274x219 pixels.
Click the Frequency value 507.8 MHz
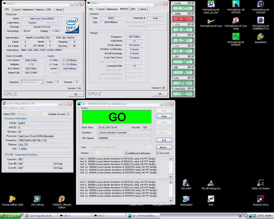(134, 37)
